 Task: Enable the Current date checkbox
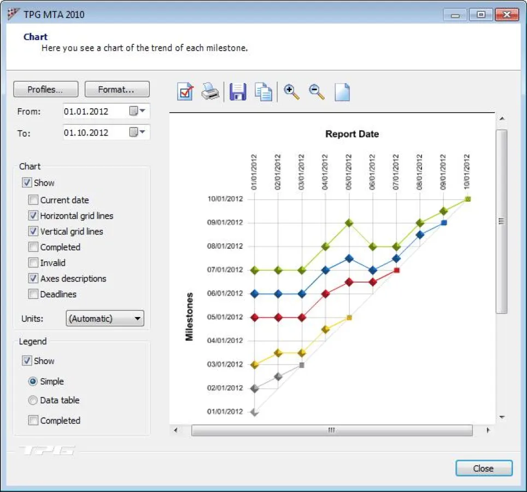[33, 200]
